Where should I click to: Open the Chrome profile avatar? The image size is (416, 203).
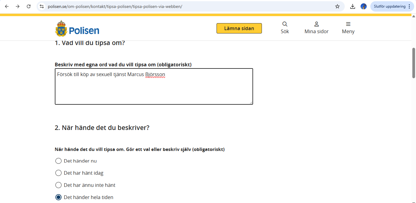point(364,6)
